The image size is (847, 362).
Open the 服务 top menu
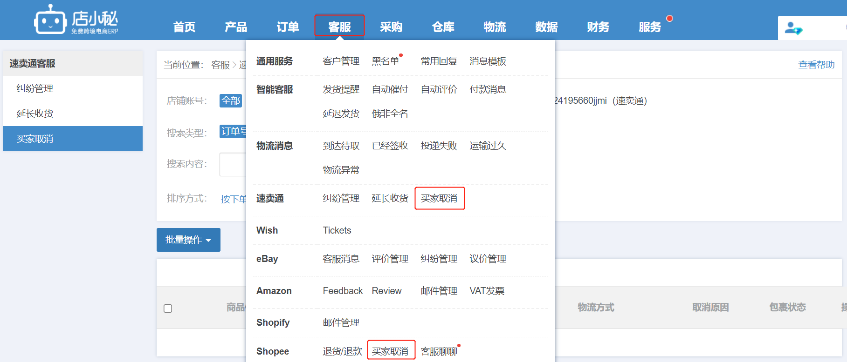[650, 27]
